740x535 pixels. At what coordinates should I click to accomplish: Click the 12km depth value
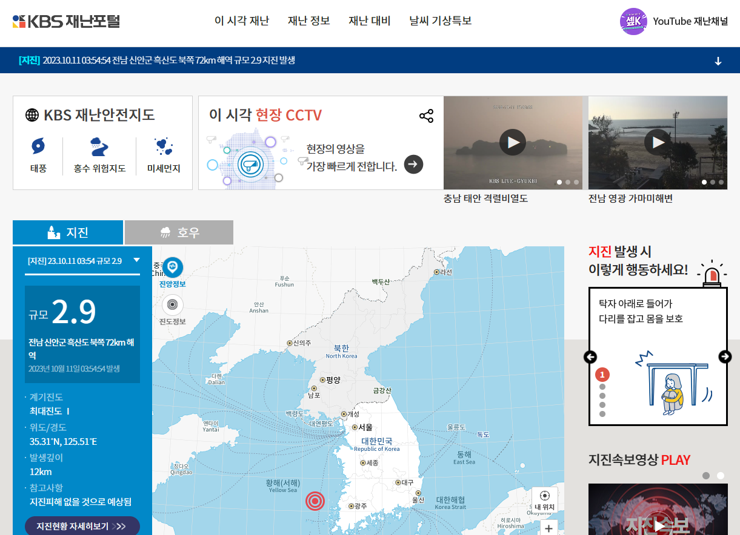tap(41, 472)
